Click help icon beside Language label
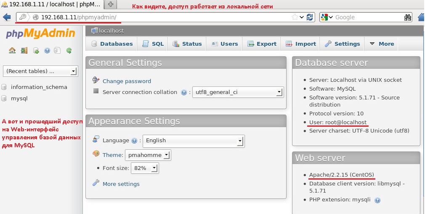Screen dimensions: 425x214 (134, 141)
